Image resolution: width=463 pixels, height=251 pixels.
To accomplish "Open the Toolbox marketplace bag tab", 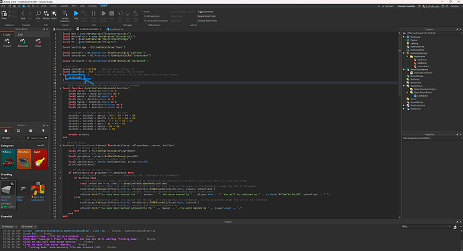I will 5,131.
